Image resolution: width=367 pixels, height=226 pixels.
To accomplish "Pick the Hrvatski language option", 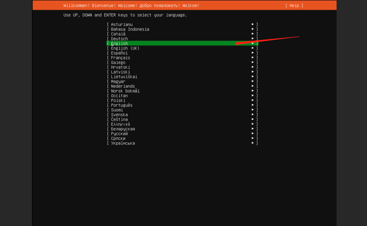I will click(183, 67).
